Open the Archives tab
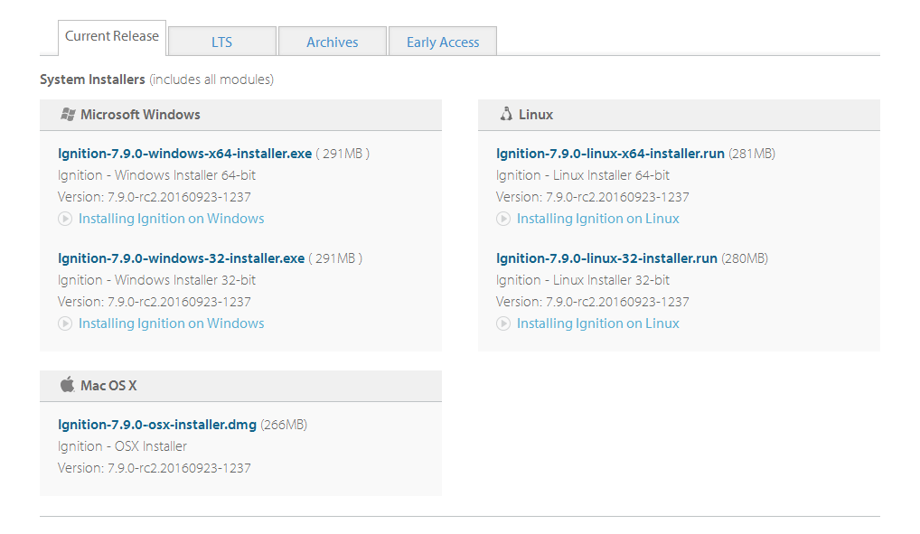The width and height of the screenshot is (920, 534). (x=332, y=42)
